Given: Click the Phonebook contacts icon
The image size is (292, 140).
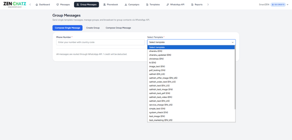Looking at the screenshot, I should (x=104, y=5).
